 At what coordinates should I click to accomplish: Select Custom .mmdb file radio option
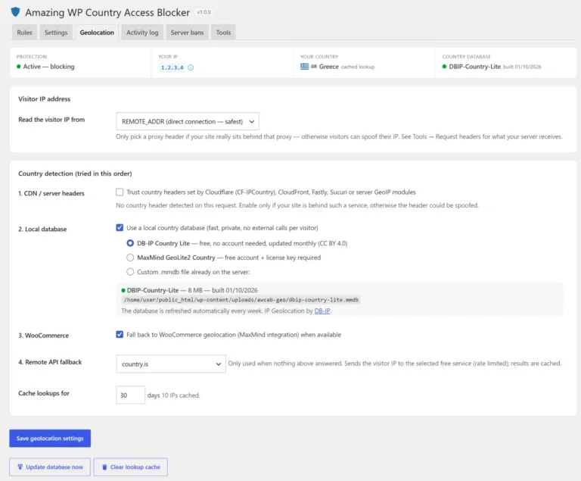pyautogui.click(x=130, y=272)
